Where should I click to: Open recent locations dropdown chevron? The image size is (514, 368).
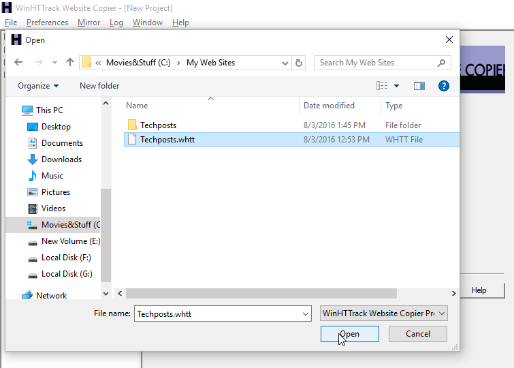[54, 63]
